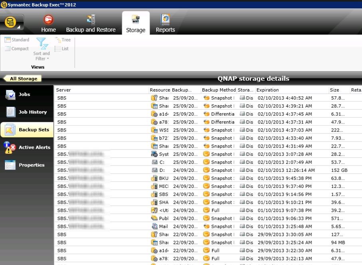Open the Reports tab

165,24
